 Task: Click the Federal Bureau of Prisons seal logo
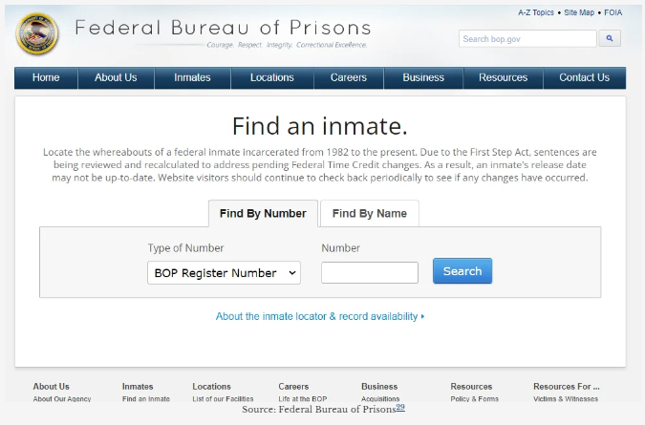(37, 35)
